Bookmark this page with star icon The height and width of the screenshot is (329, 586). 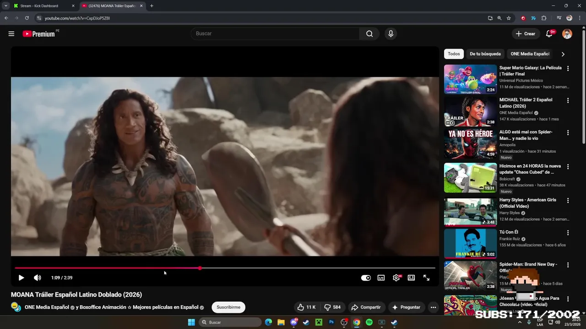[509, 18]
